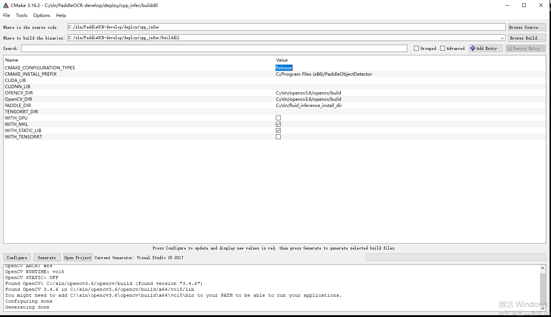The image size is (551, 317).
Task: Click Open Project to launch Visual Studio
Action: pos(78,257)
